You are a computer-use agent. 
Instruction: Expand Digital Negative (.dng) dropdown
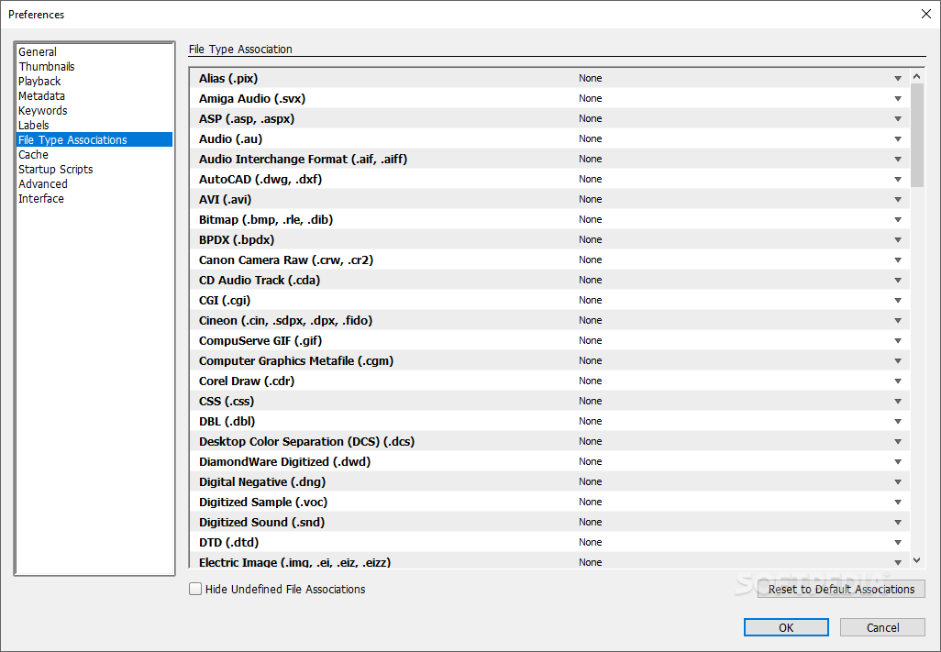(898, 482)
